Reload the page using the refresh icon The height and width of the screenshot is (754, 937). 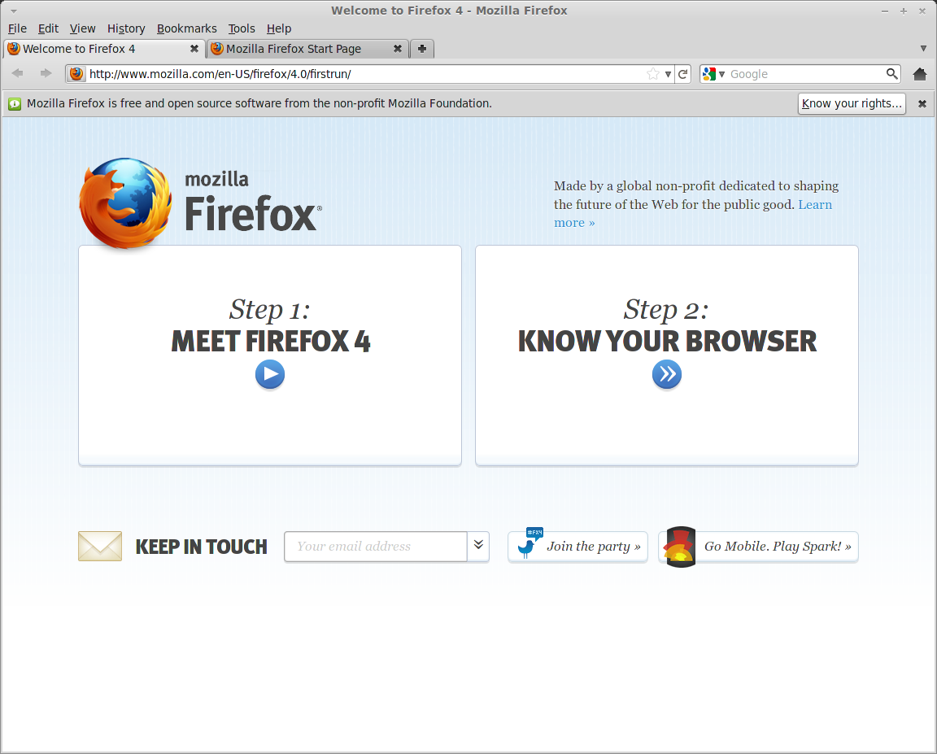(x=683, y=74)
